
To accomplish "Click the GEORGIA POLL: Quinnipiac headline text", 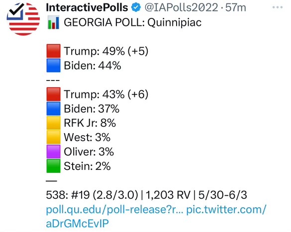I will pyautogui.click(x=133, y=23).
